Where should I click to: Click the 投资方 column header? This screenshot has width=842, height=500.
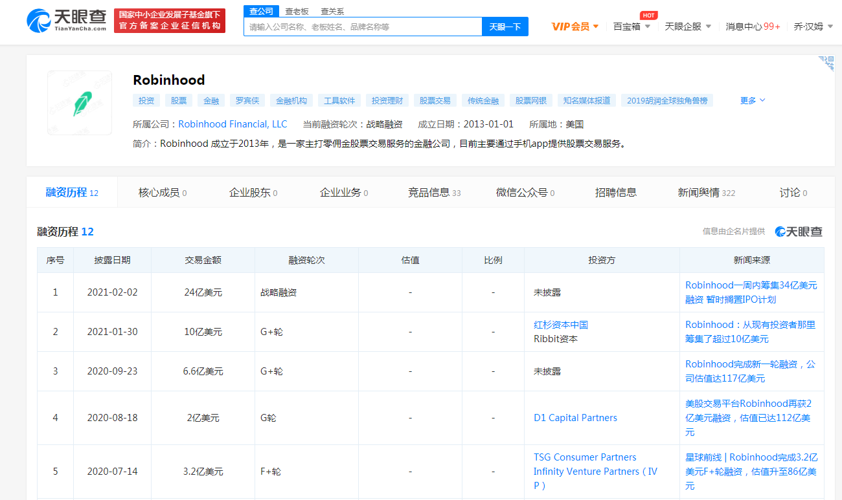pyautogui.click(x=602, y=260)
